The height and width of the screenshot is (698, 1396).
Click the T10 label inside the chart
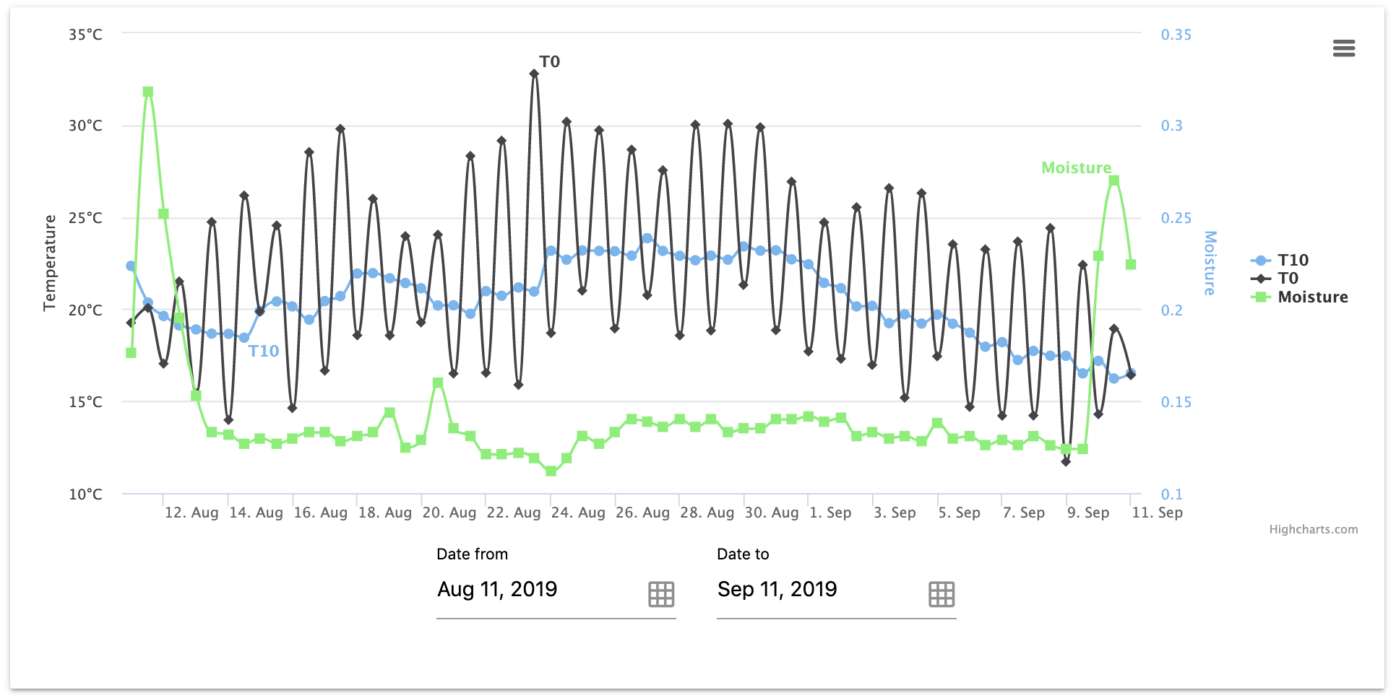coord(264,351)
